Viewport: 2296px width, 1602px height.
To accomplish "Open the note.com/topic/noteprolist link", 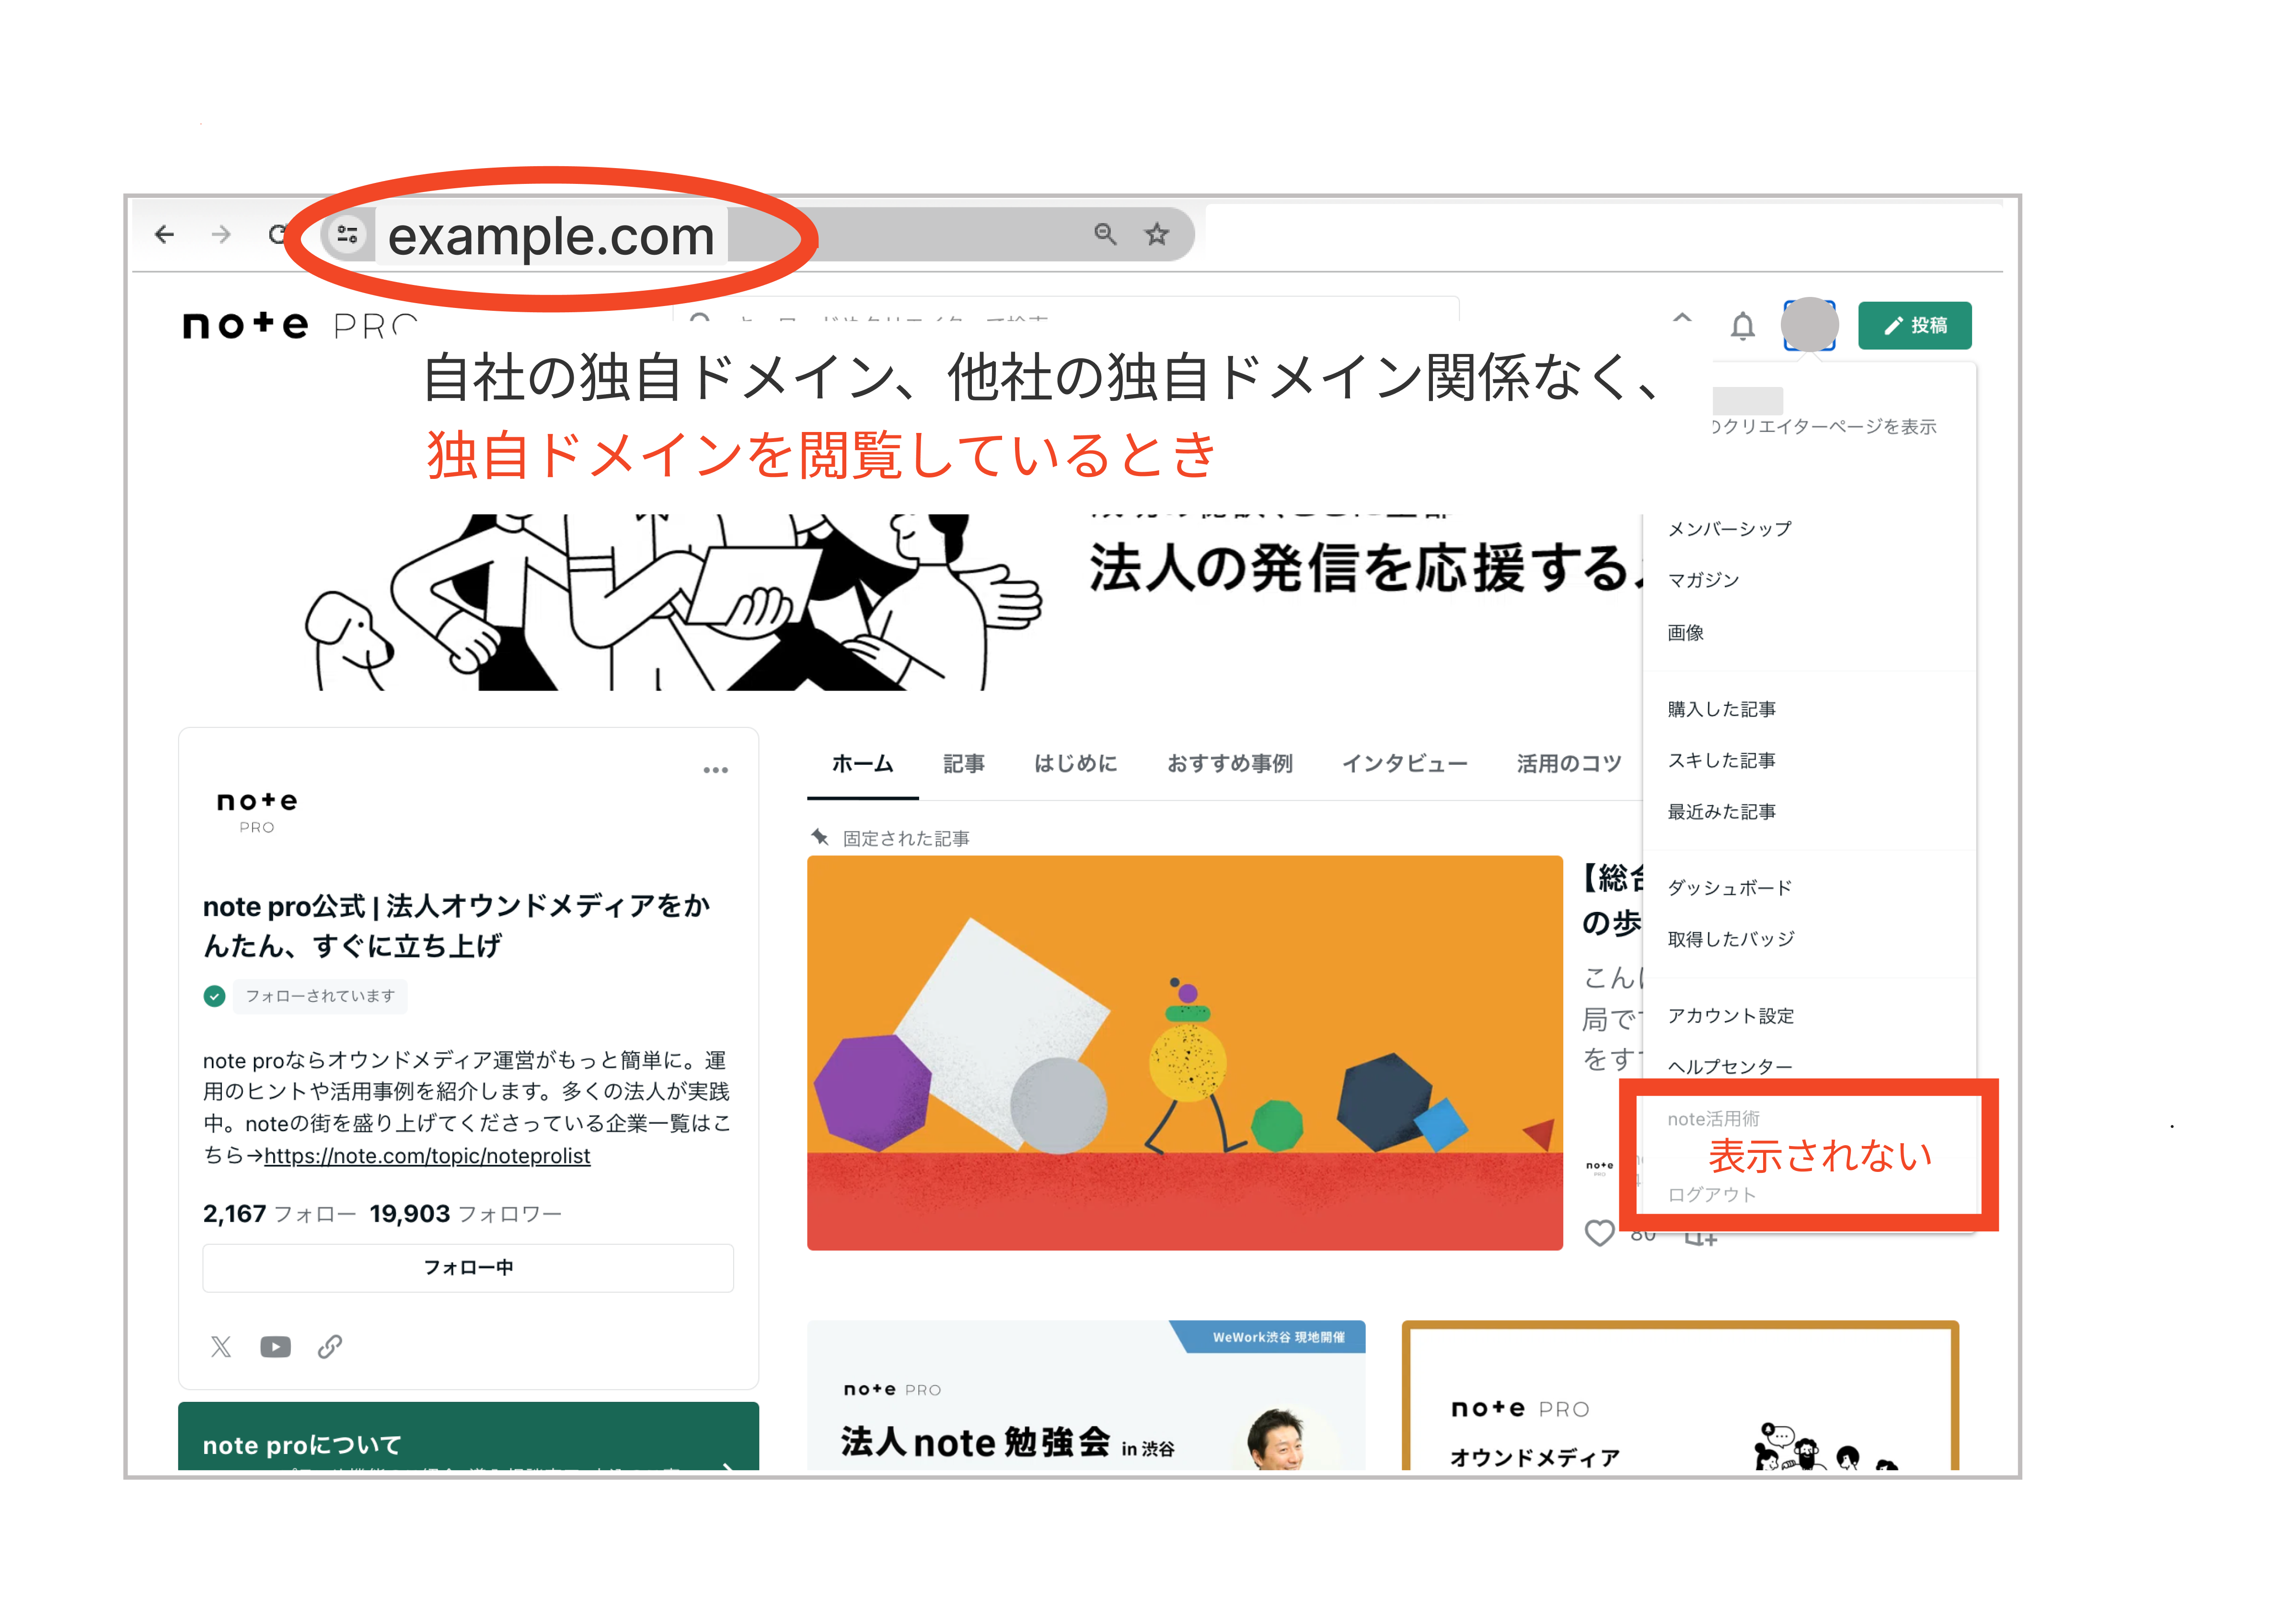I will coord(427,1155).
